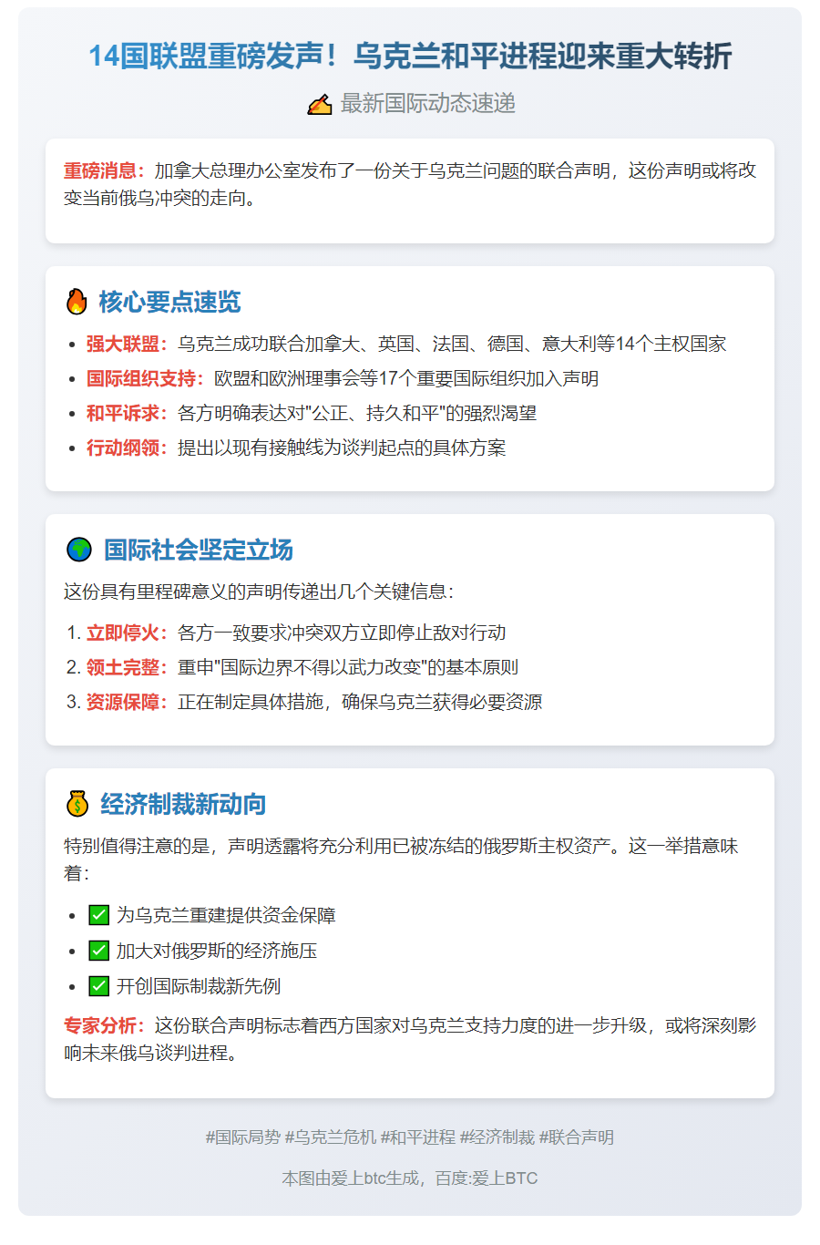Image resolution: width=820 pixels, height=1245 pixels.
Task: Click the 专家分析 red label
Action: (x=104, y=1025)
